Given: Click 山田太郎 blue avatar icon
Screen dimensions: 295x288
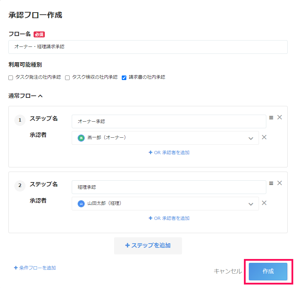Looking at the screenshot, I should 81,204.
